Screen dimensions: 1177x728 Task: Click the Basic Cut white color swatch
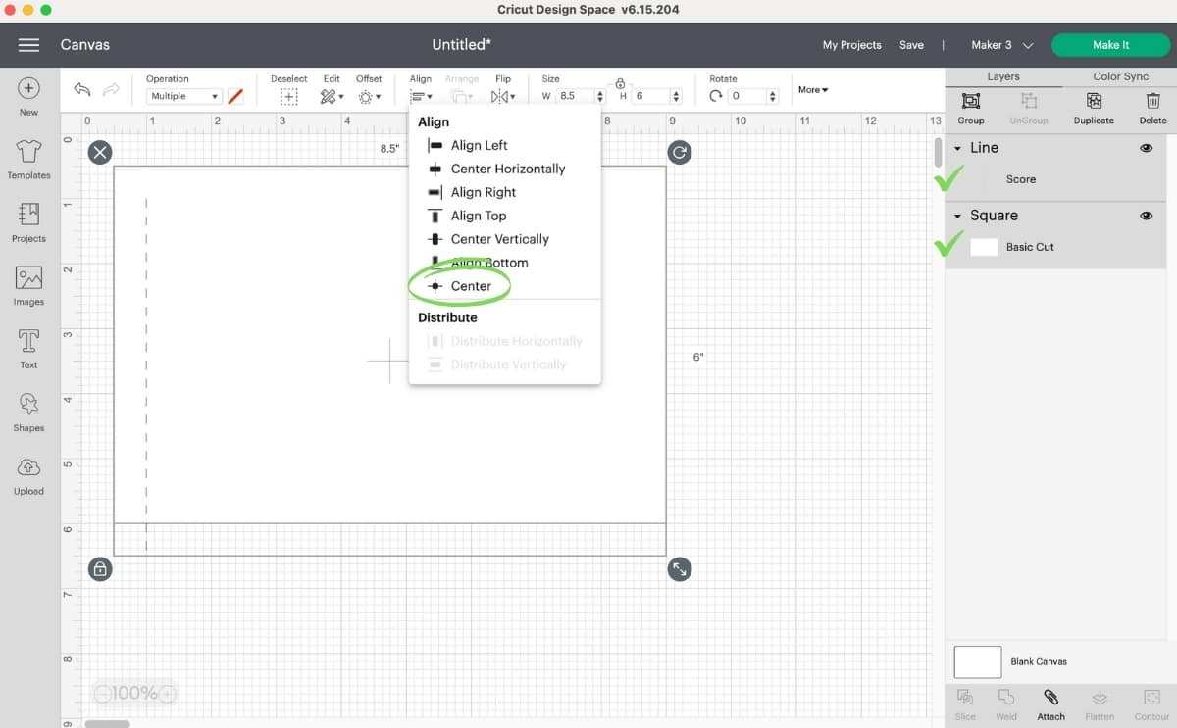click(x=984, y=247)
